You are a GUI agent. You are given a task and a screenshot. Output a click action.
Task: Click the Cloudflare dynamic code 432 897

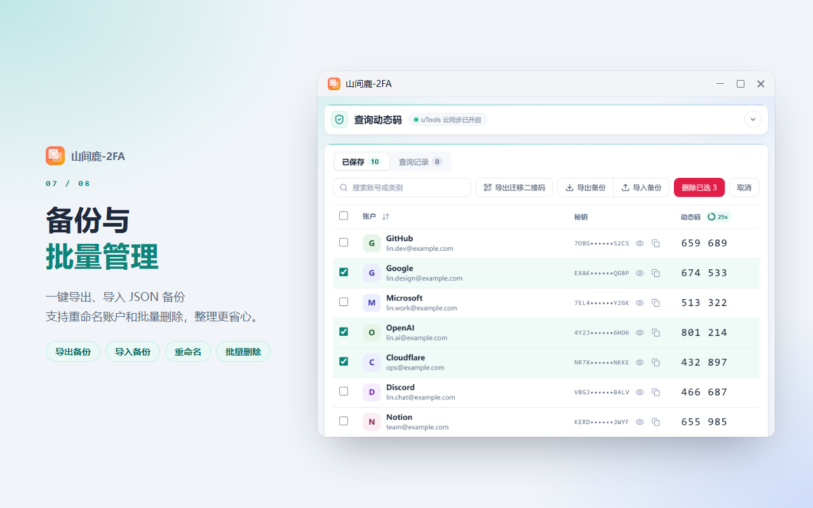(x=704, y=363)
